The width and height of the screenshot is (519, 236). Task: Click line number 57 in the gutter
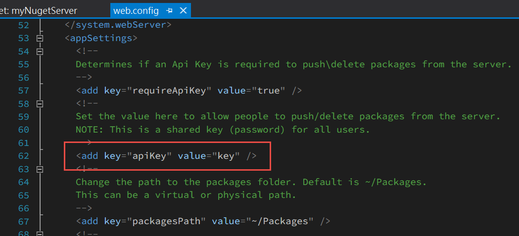[x=23, y=91]
